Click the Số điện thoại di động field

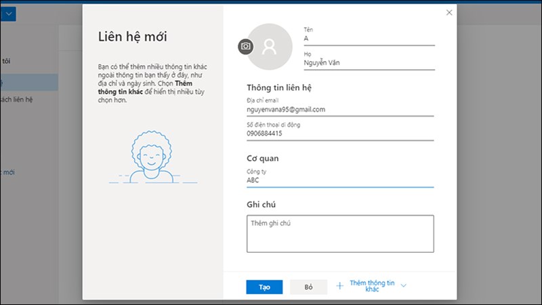340,134
